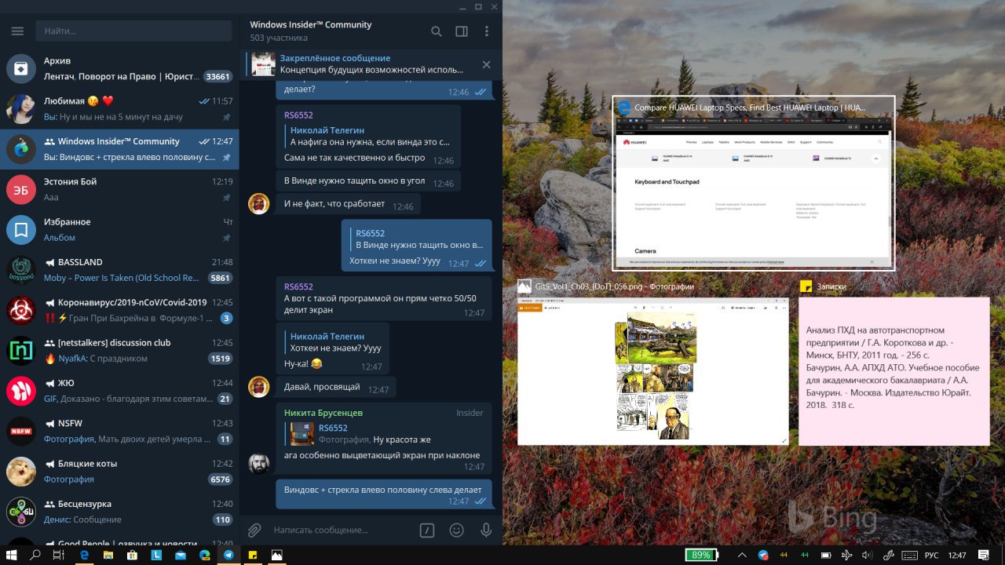The width and height of the screenshot is (1005, 565).
Task: Open the BASSLAND channel
Action: (119, 269)
